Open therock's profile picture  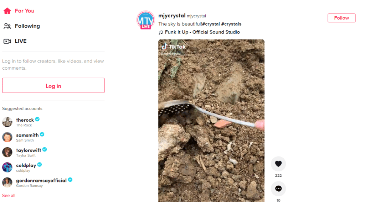pos(7,122)
